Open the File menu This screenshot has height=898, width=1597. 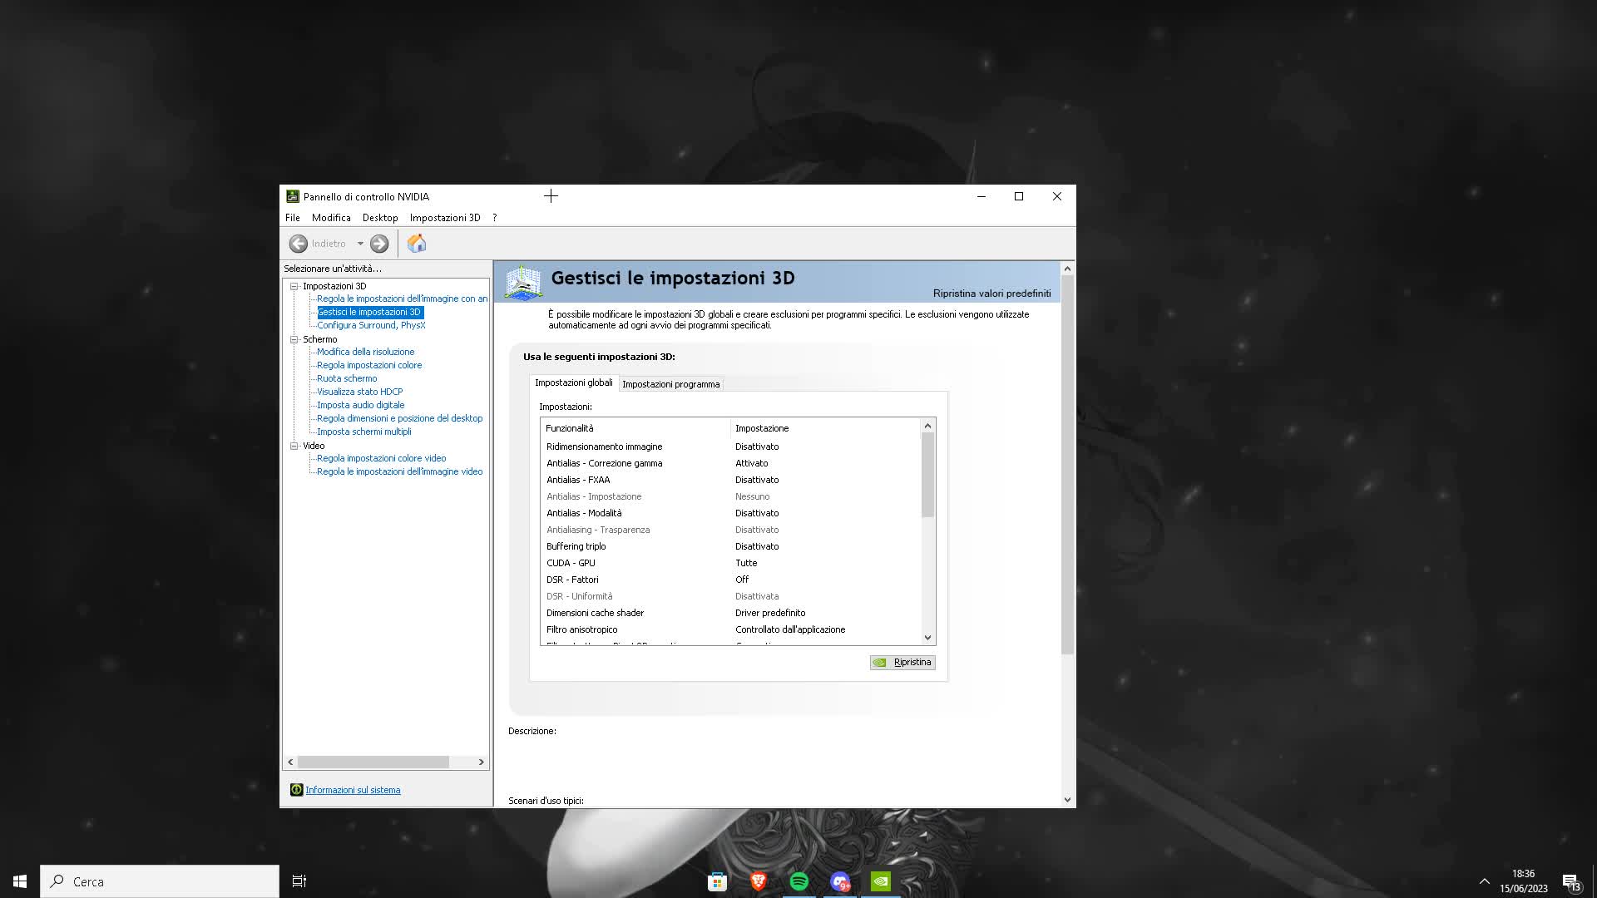click(x=293, y=218)
